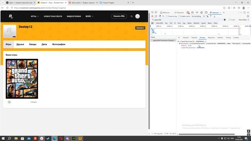251x141 pixels.
Task: Expand the ИГРЫ menu in site header
Action: [35, 16]
